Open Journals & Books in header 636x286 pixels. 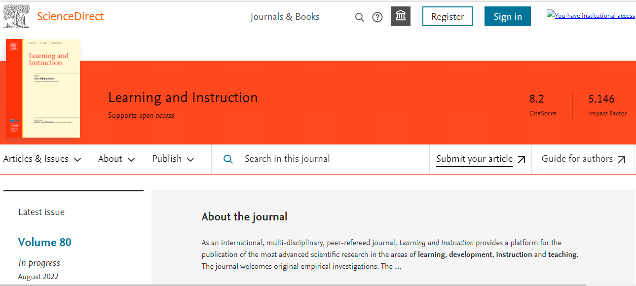[285, 17]
